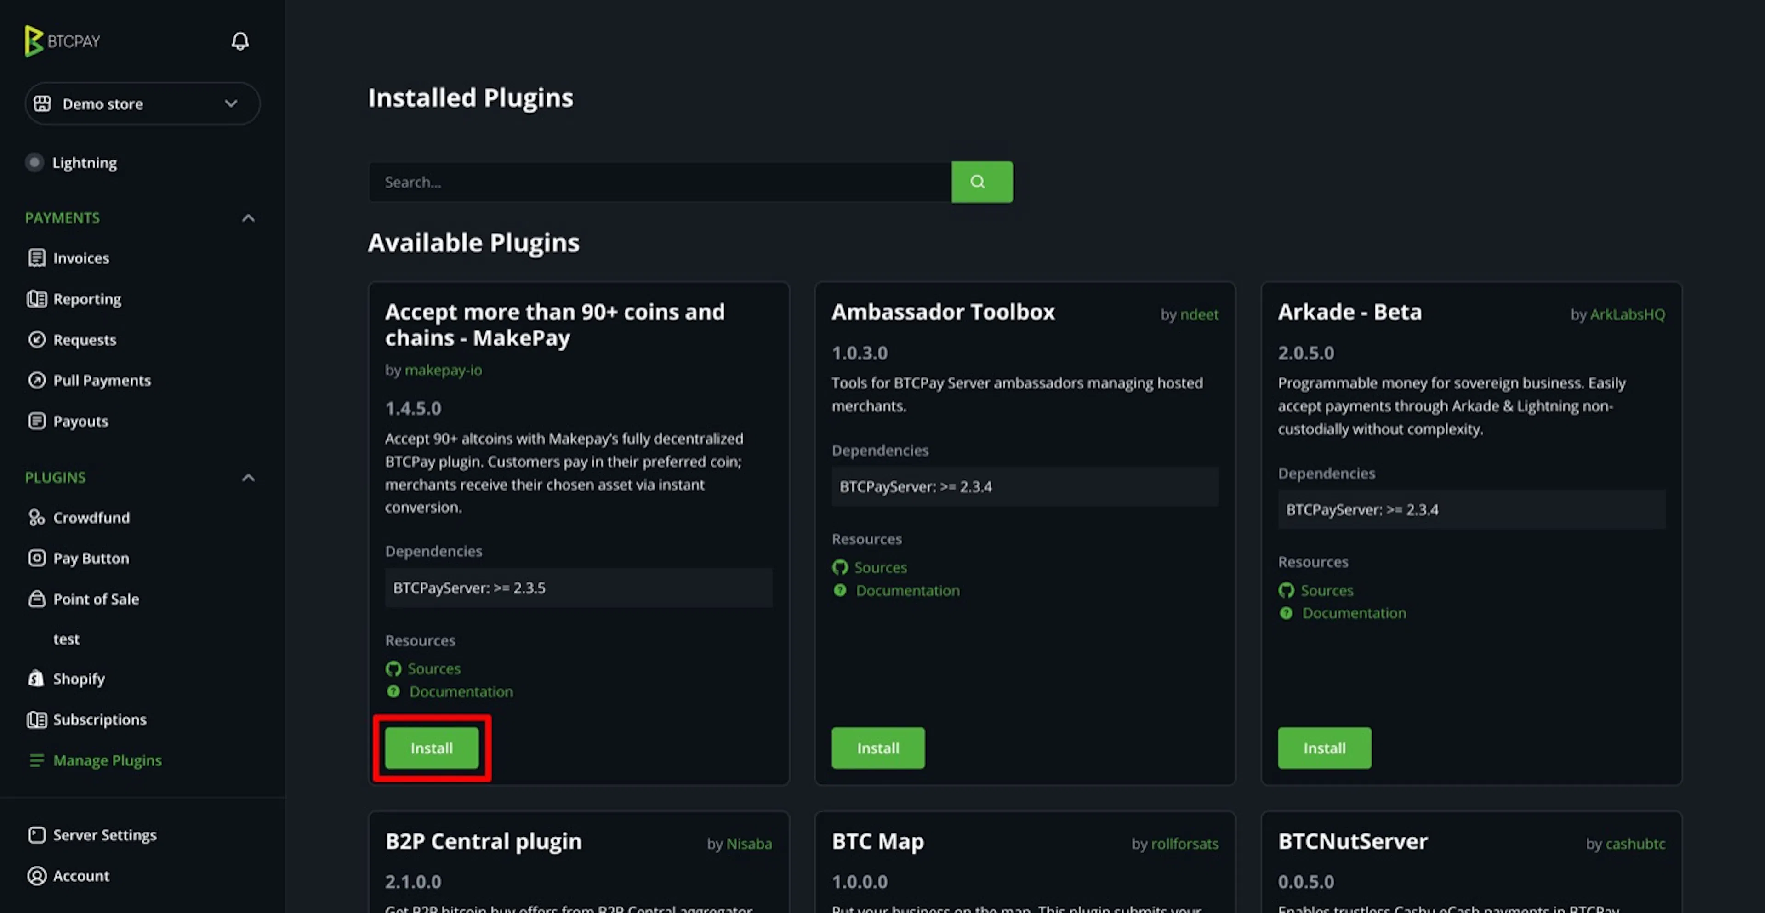Screen dimensions: 1765x913
Task: Focus the plugin Search field
Action: coord(660,182)
